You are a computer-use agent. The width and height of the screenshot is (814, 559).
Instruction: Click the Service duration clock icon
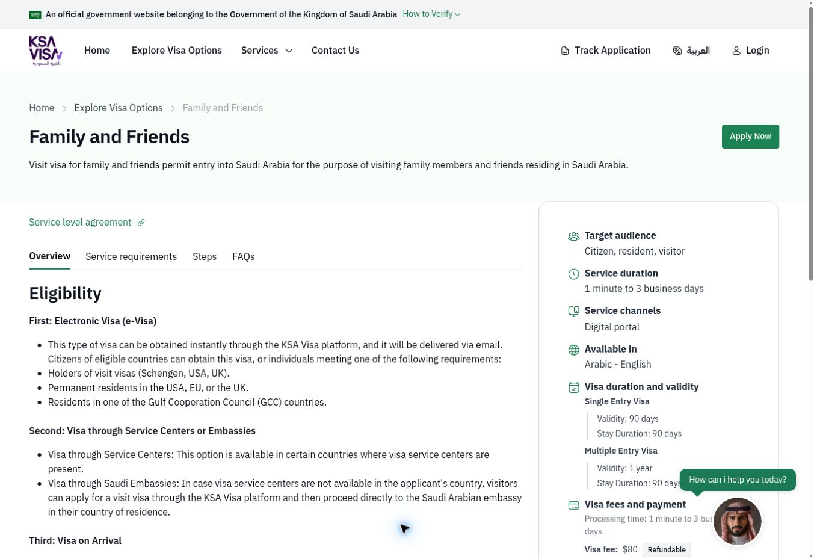click(574, 274)
